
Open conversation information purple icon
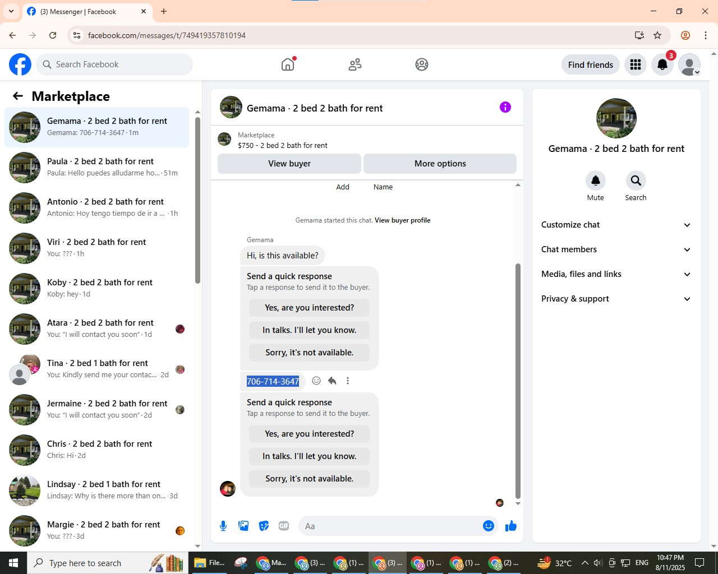[x=505, y=107]
